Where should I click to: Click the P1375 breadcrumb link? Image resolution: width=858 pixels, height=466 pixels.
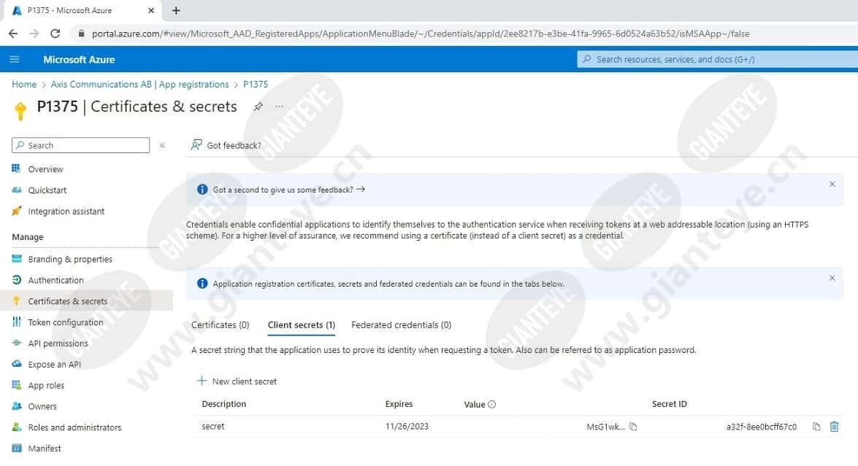click(x=256, y=84)
